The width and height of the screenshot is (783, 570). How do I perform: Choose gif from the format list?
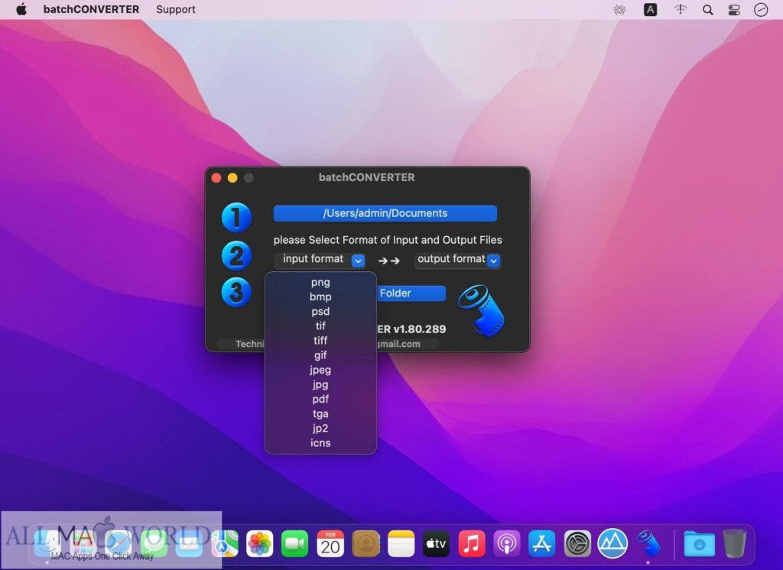(x=320, y=355)
